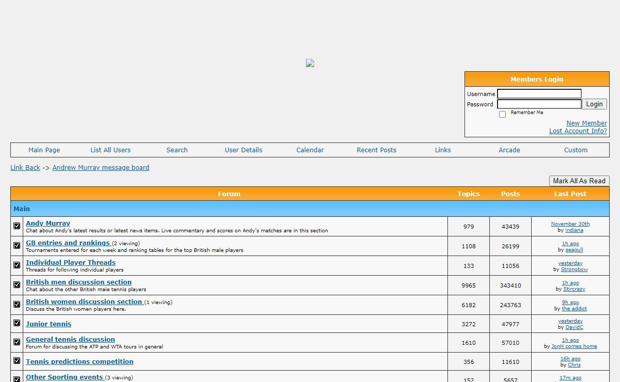This screenshot has height=382, width=620.
Task: Open Recent Posts menu item
Action: pos(377,150)
